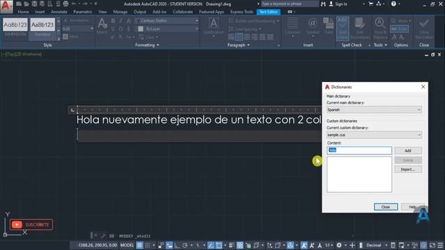The width and height of the screenshot is (445, 250).
Task: Click the MODEL button in the status bar
Action: (127, 245)
